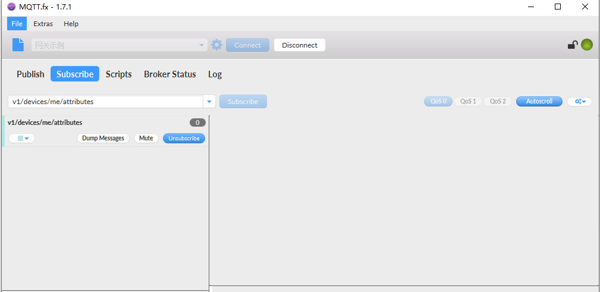600x292 pixels.
Task: Open the topic color picker dropdown
Action: [x=22, y=138]
